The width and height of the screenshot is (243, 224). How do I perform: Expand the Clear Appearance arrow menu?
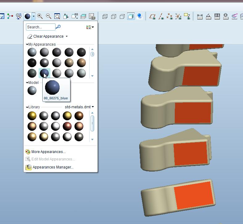pos(67,36)
